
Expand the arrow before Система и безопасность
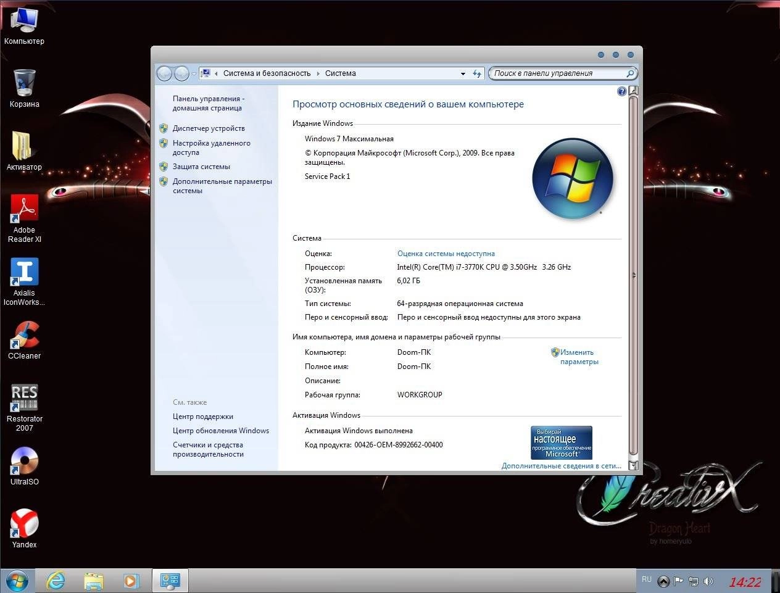pos(216,73)
